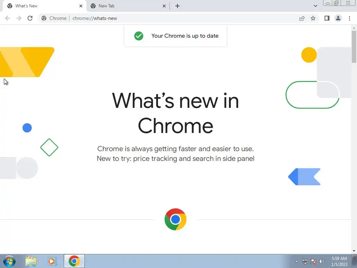Open the side panel icon

(327, 18)
